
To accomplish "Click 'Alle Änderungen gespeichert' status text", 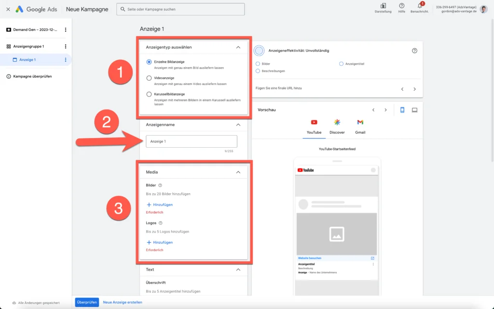I will [39, 303].
